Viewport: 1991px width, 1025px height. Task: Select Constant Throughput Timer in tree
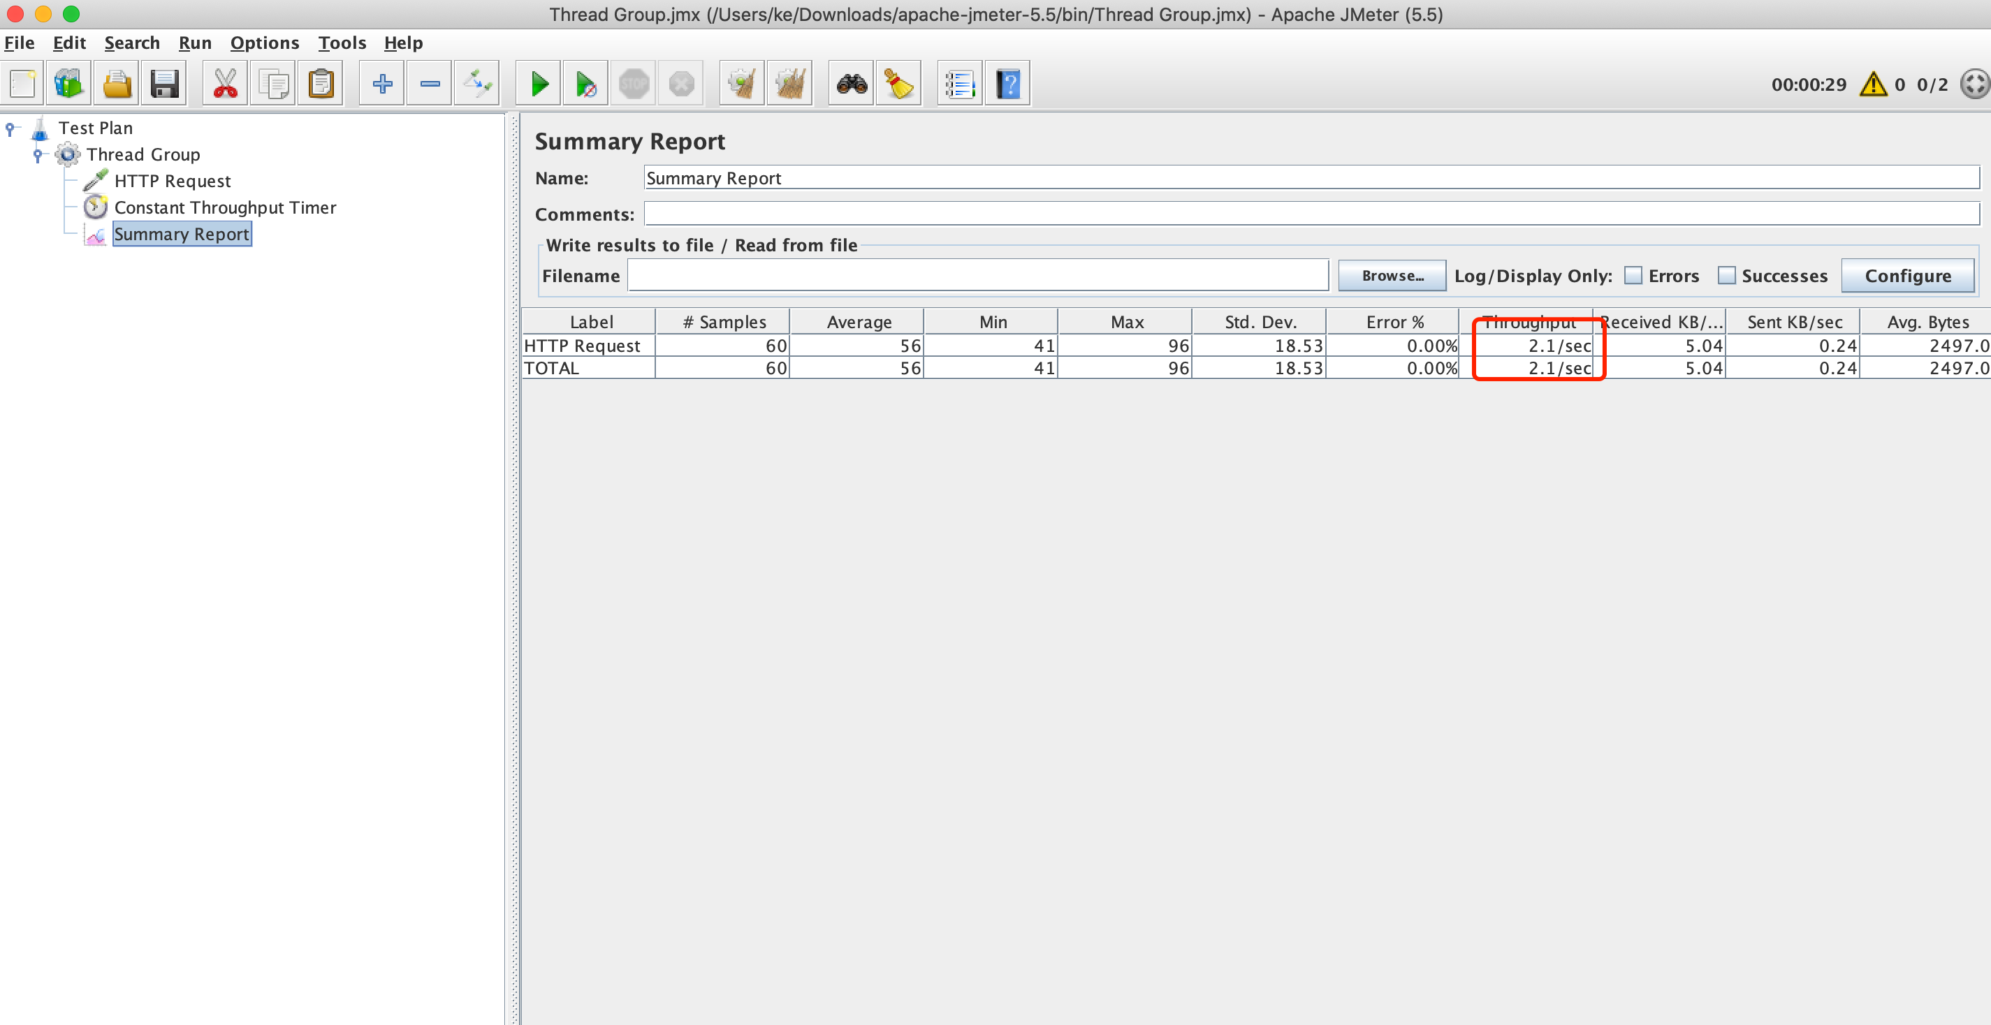click(225, 208)
